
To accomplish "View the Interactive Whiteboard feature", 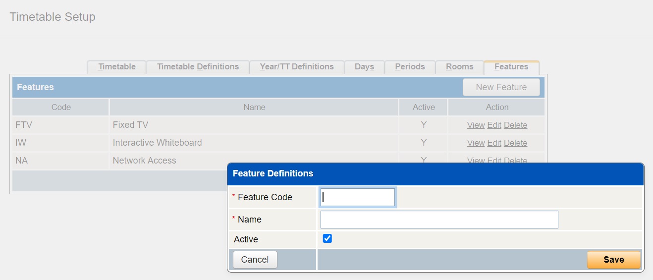I will click(476, 143).
